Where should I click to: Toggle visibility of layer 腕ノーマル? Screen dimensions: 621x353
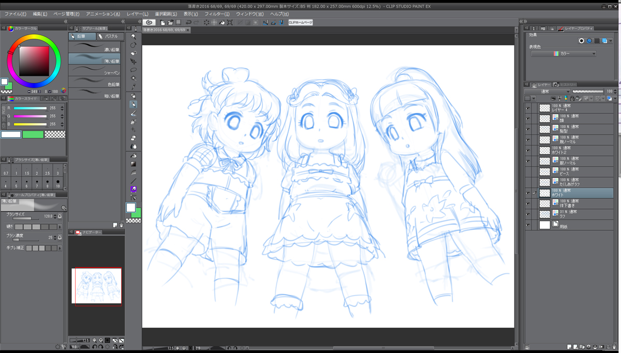[x=528, y=140]
